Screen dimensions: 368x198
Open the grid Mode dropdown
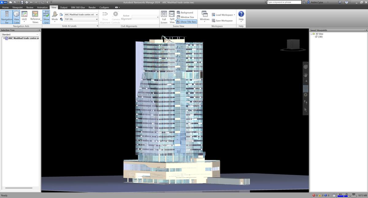point(55,17)
